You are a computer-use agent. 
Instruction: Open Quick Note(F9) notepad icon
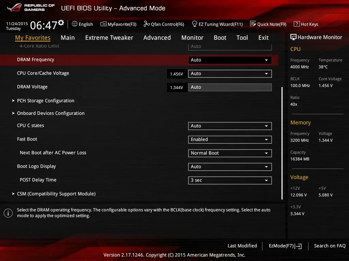253,24
